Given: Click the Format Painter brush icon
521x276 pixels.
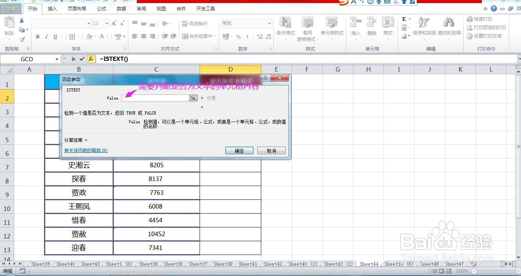Looking at the screenshot, I should point(21,39).
